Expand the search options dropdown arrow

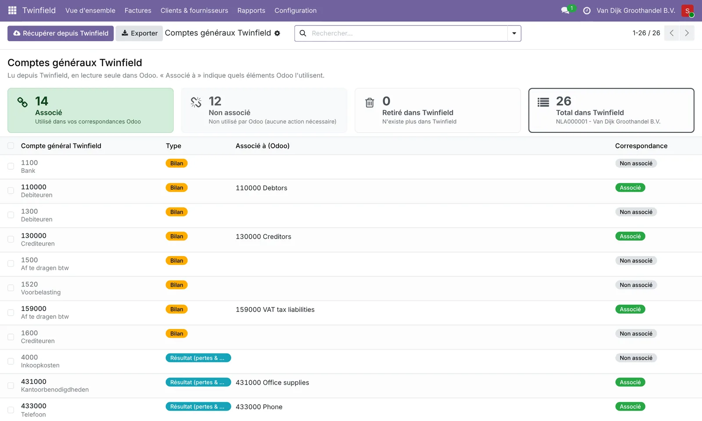point(514,33)
